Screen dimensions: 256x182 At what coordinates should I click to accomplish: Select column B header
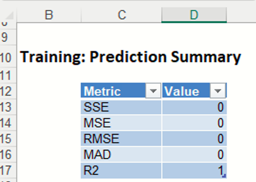tap(49, 15)
